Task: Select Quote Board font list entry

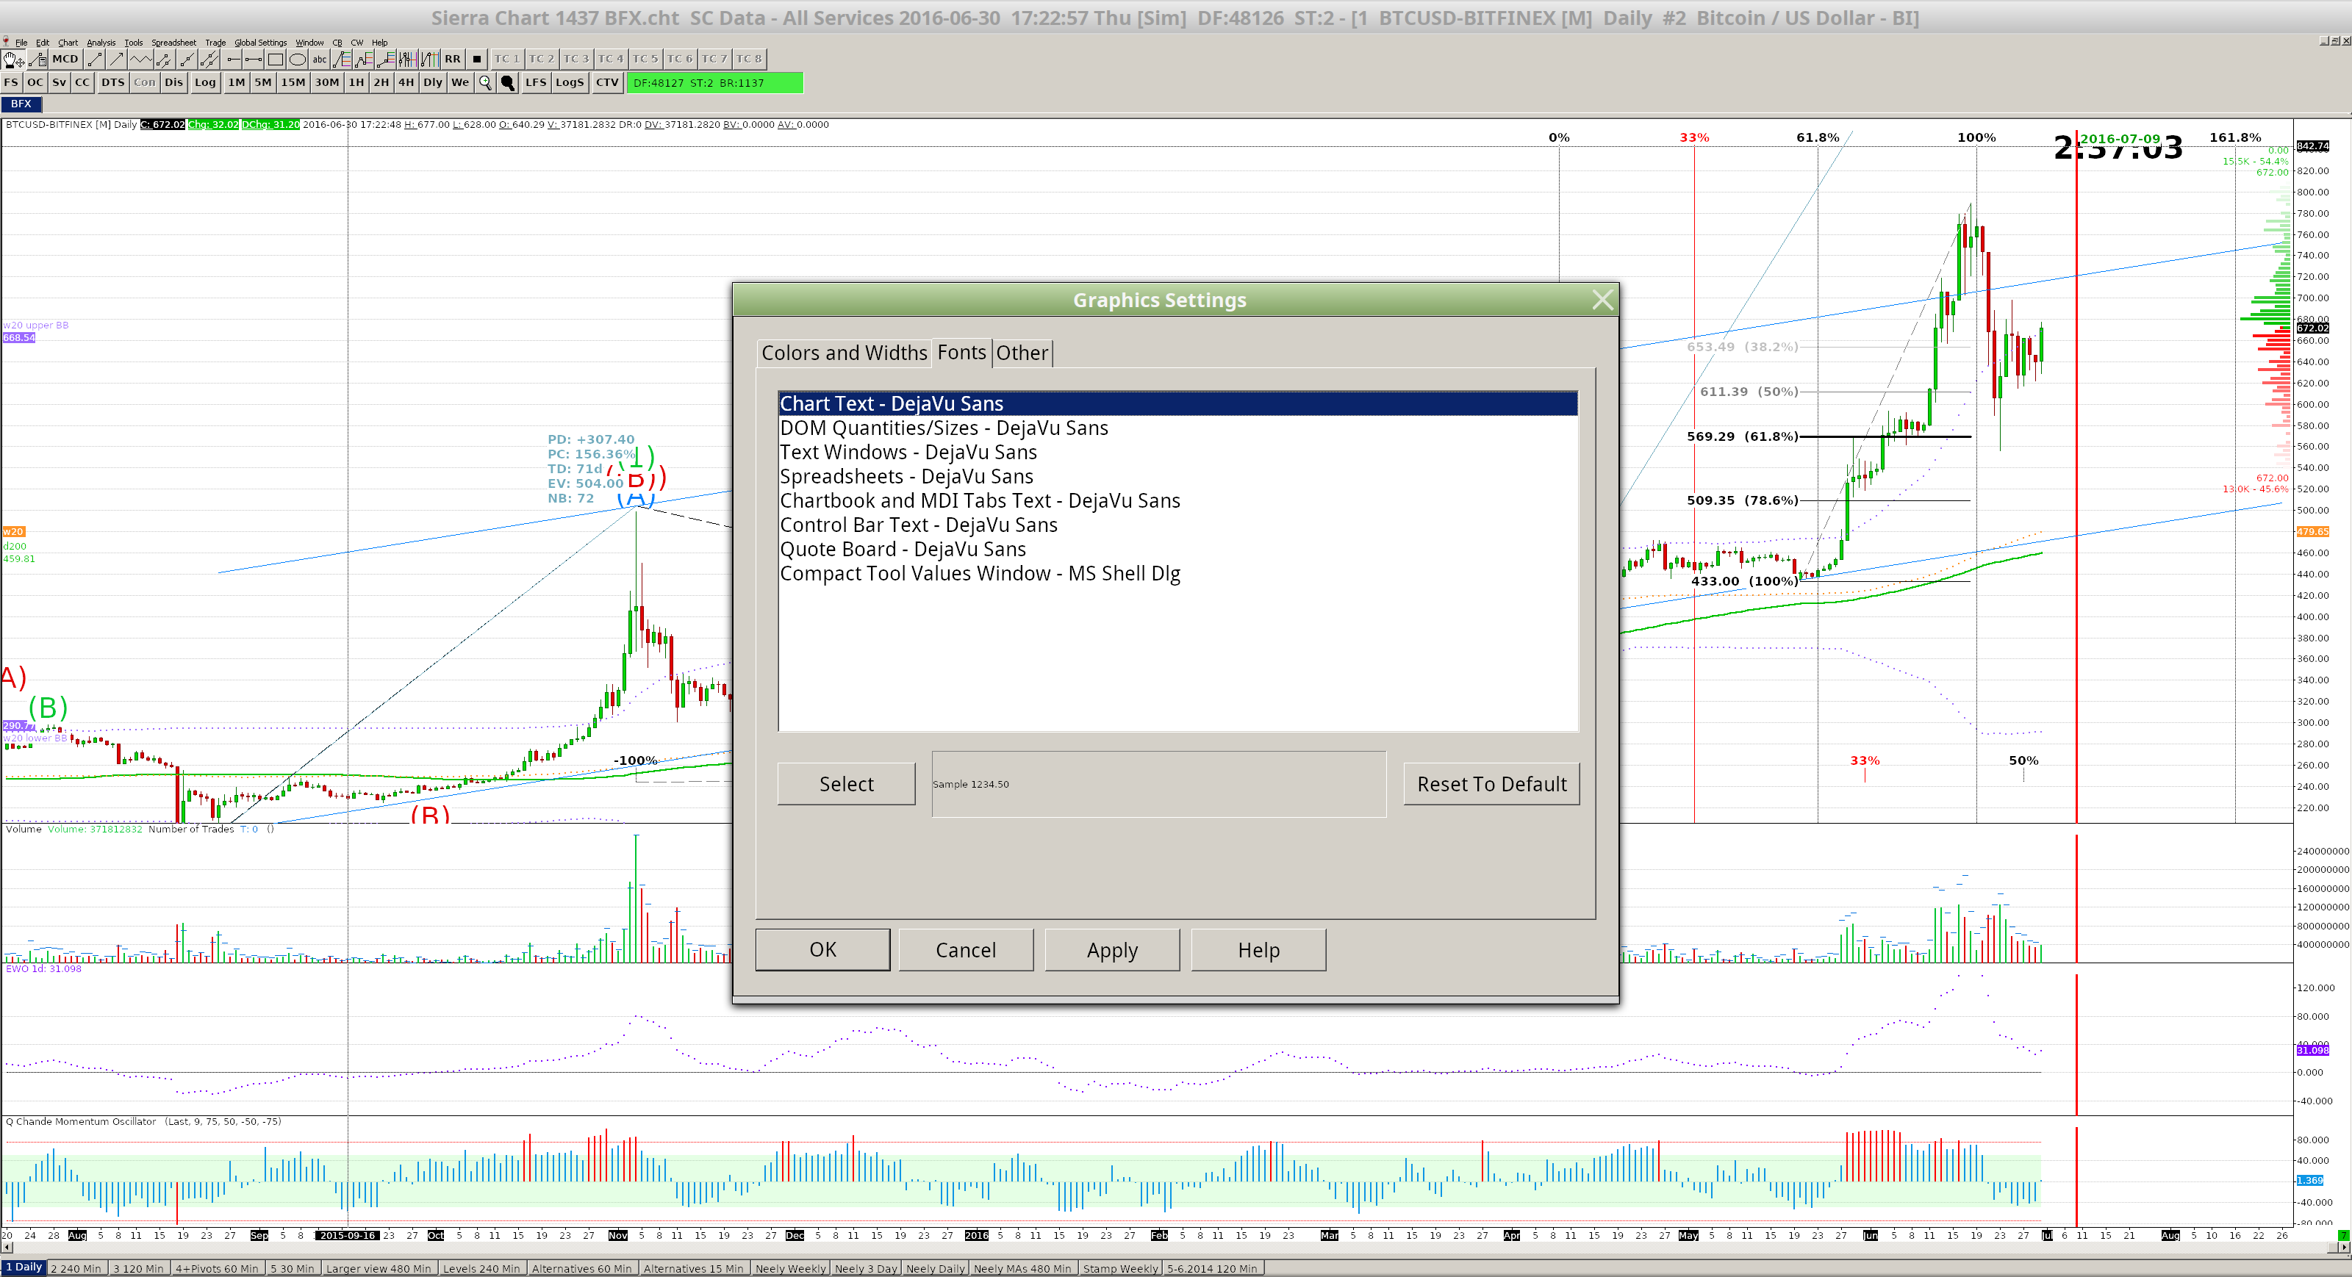Action: [902, 550]
